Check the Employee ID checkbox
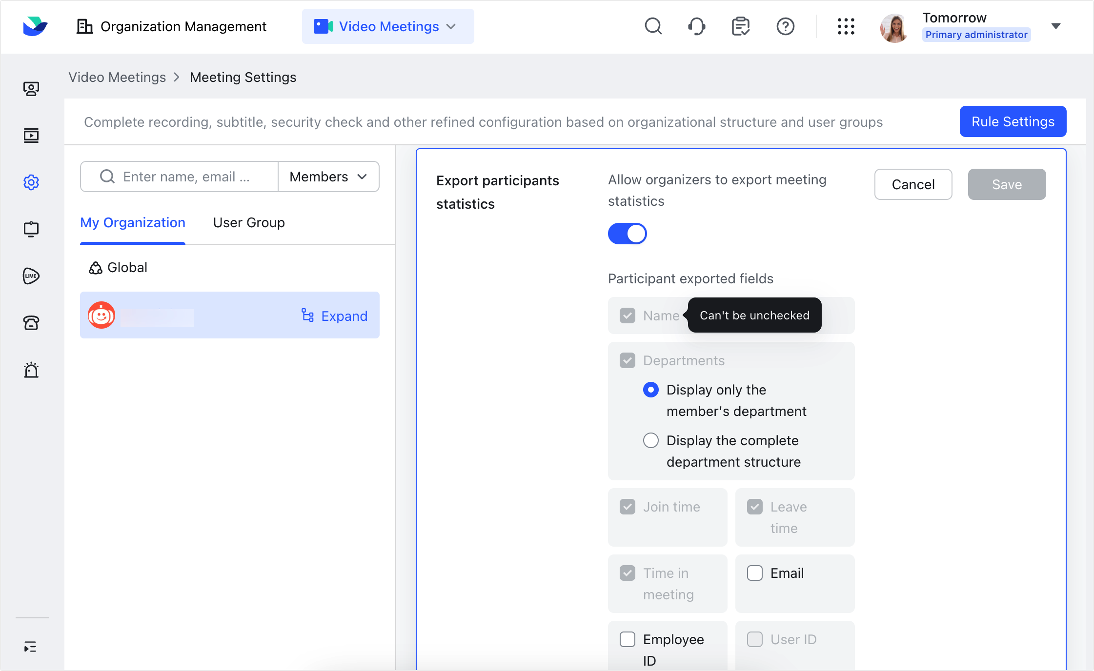The width and height of the screenshot is (1094, 671). click(x=627, y=639)
